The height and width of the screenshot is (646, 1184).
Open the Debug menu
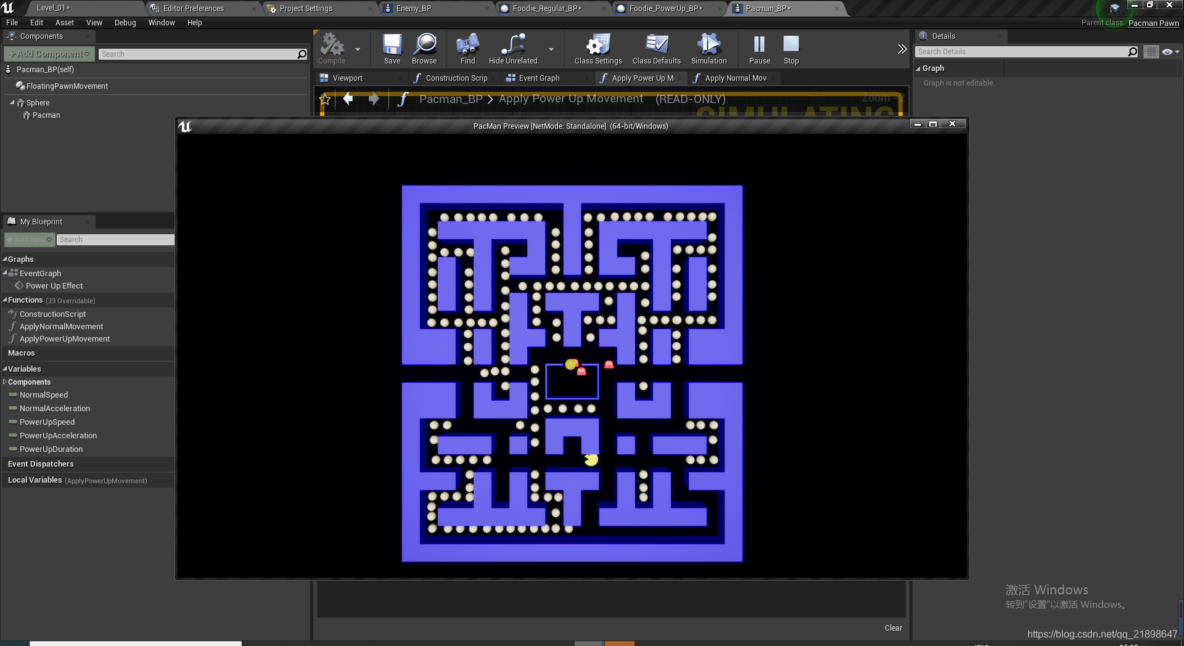(x=125, y=23)
